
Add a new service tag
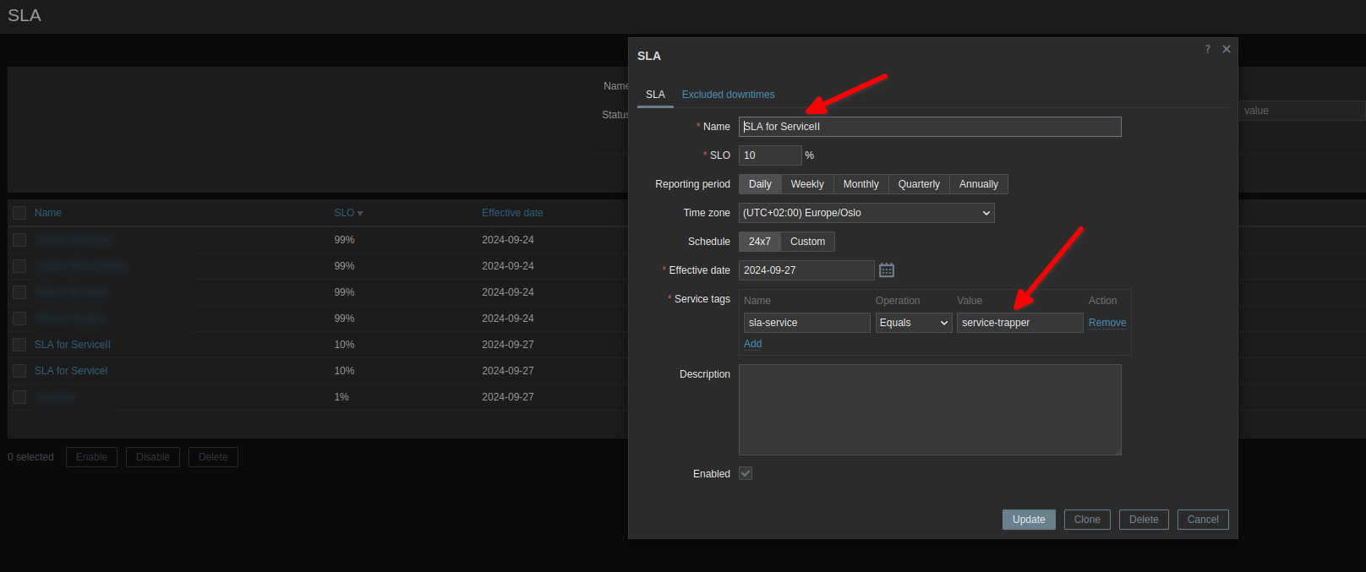click(x=752, y=344)
